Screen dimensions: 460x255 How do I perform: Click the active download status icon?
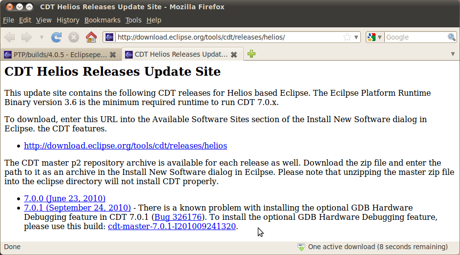point(301,247)
